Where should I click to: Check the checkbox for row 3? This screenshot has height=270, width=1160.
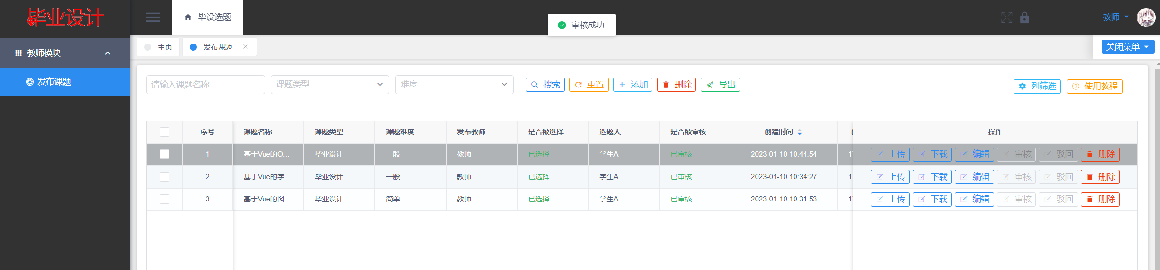164,199
